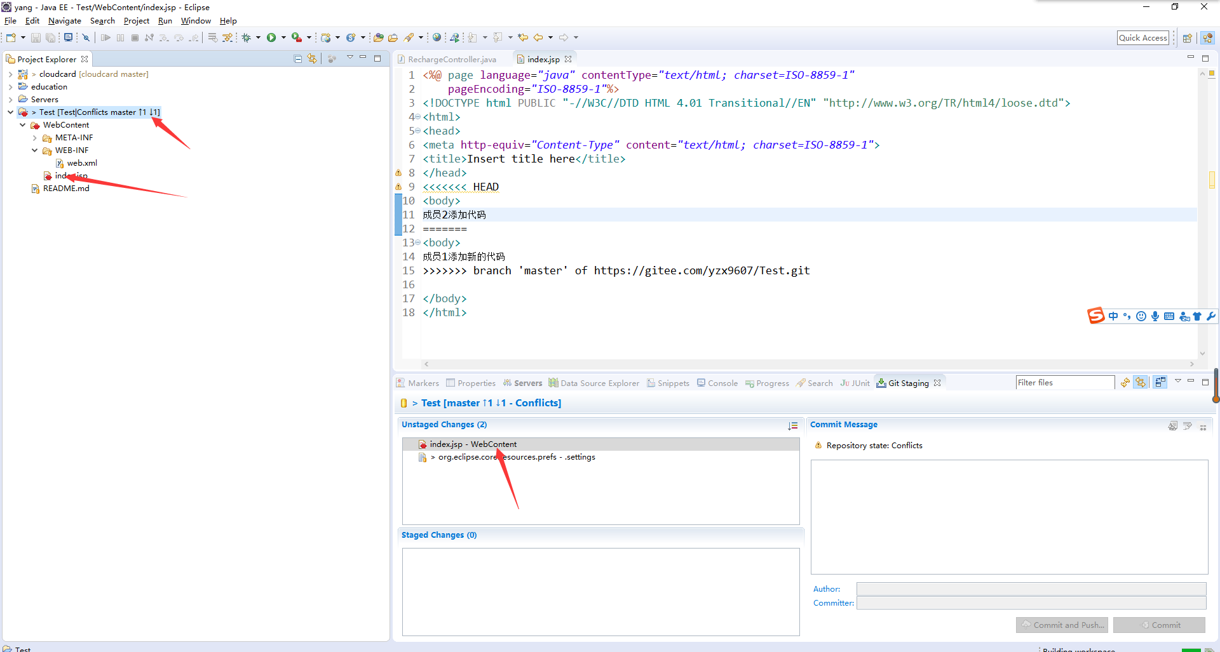This screenshot has height=652, width=1220.
Task: Toggle Git Staging column layout
Action: coord(1160,382)
